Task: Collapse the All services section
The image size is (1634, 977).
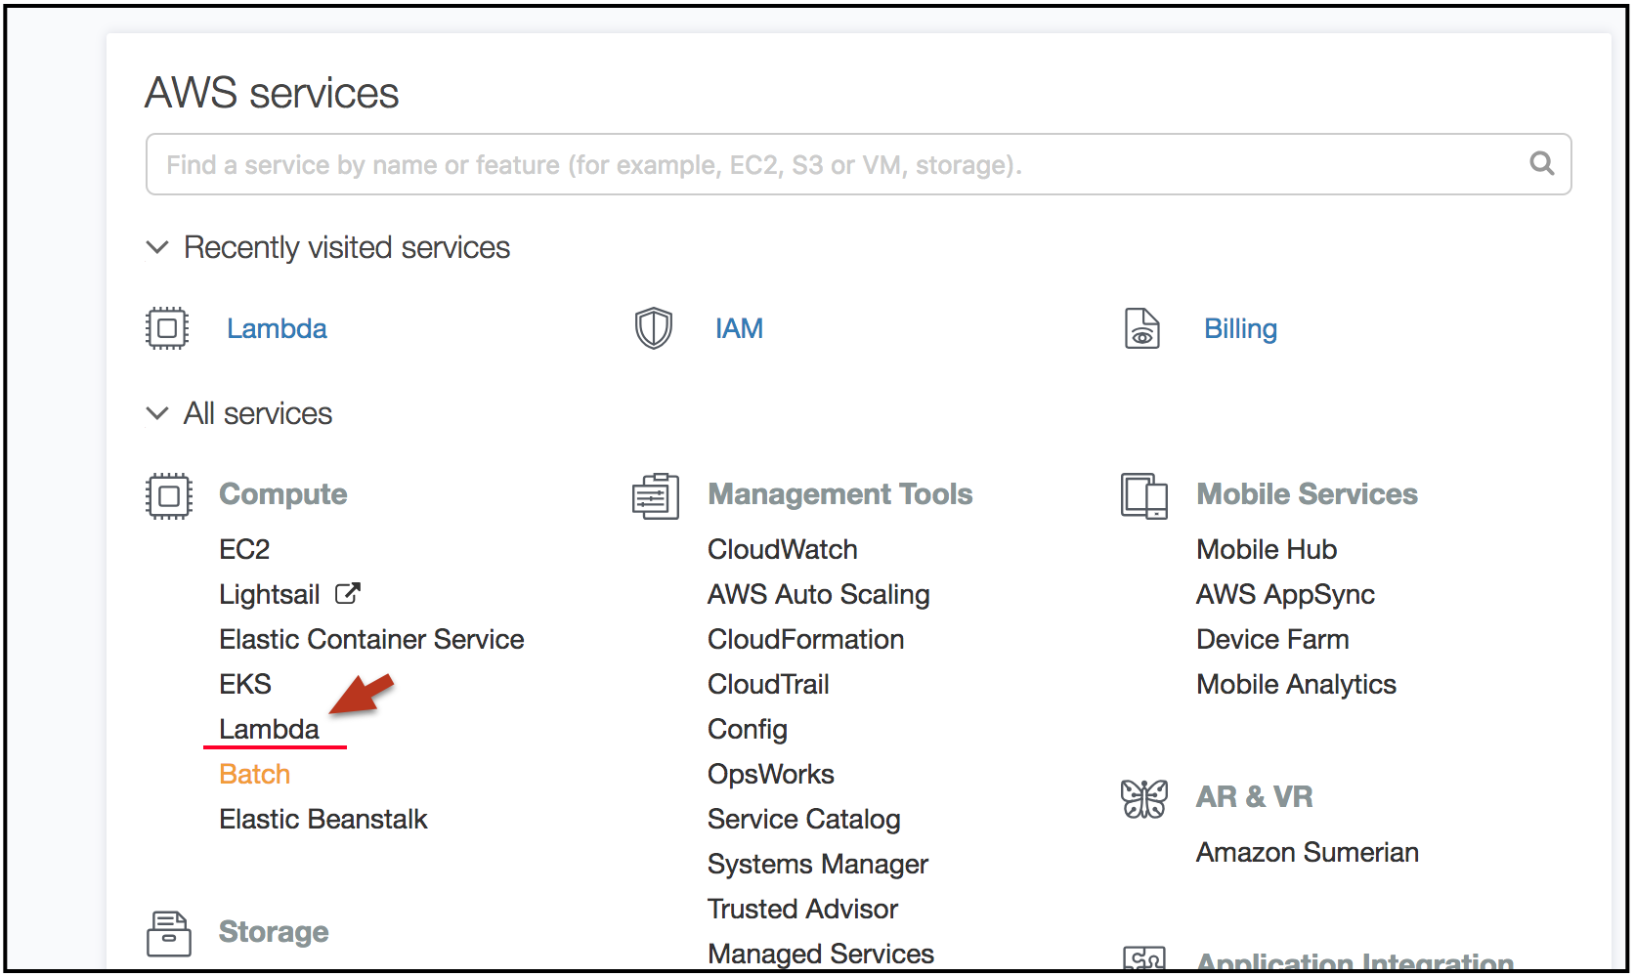Action: [x=157, y=413]
